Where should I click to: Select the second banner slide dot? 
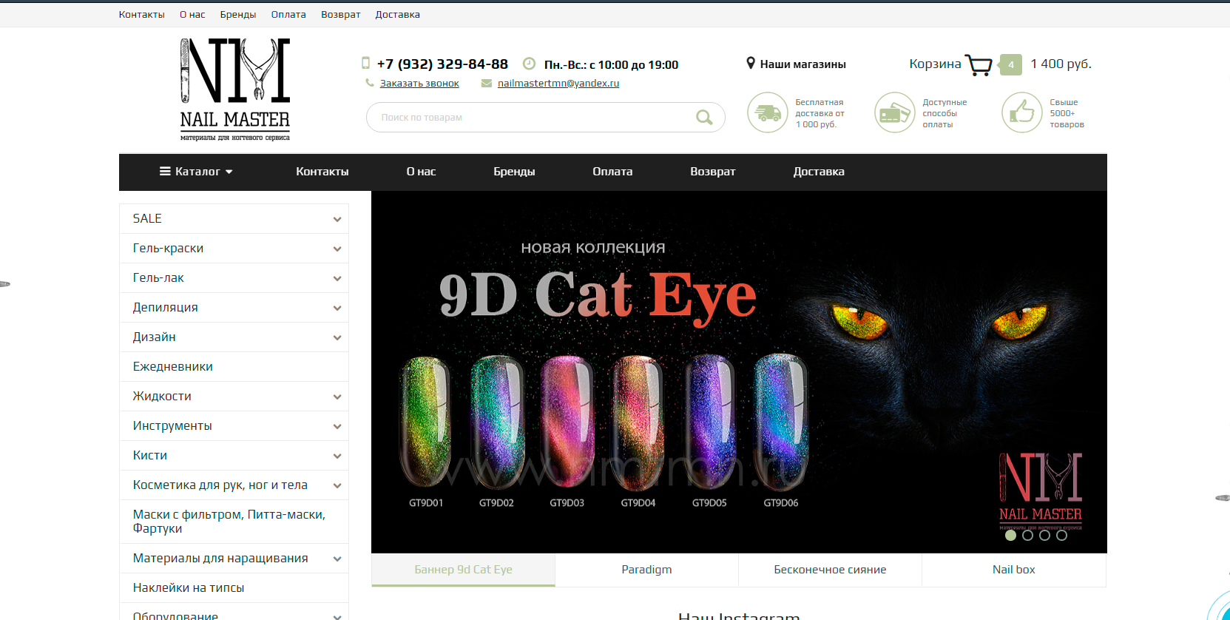(x=1027, y=535)
